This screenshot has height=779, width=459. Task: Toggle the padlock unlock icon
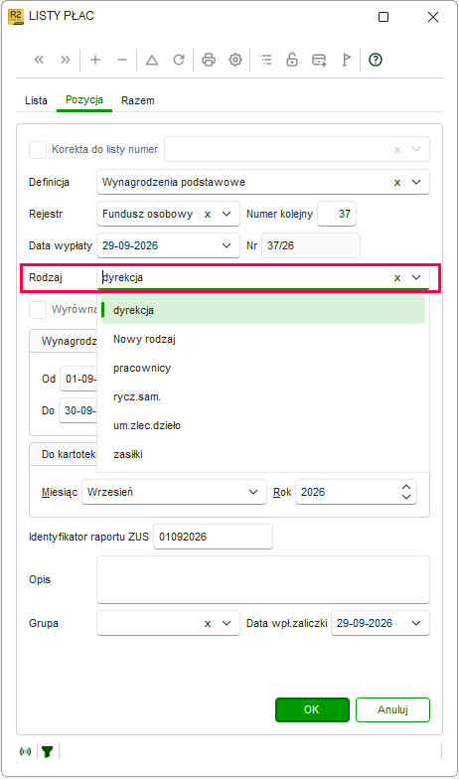(292, 60)
